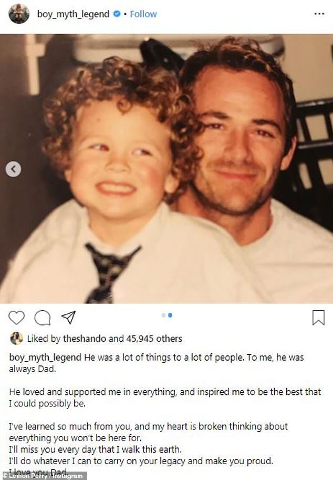Open the boy_myth_legend profile picture
Screen dimensions: 333x480
click(19, 14)
